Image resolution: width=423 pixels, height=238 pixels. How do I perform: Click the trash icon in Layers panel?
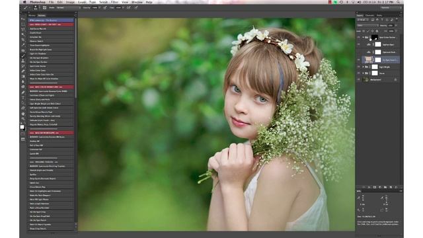[396, 187]
